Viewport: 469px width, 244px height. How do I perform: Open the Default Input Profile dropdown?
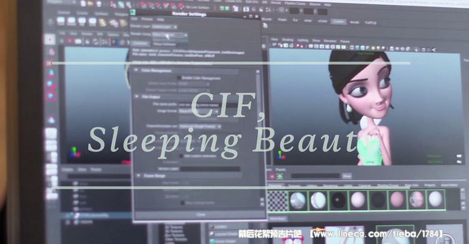click(x=194, y=84)
